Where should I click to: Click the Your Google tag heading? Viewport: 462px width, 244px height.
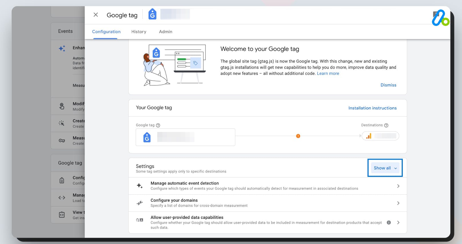(154, 108)
